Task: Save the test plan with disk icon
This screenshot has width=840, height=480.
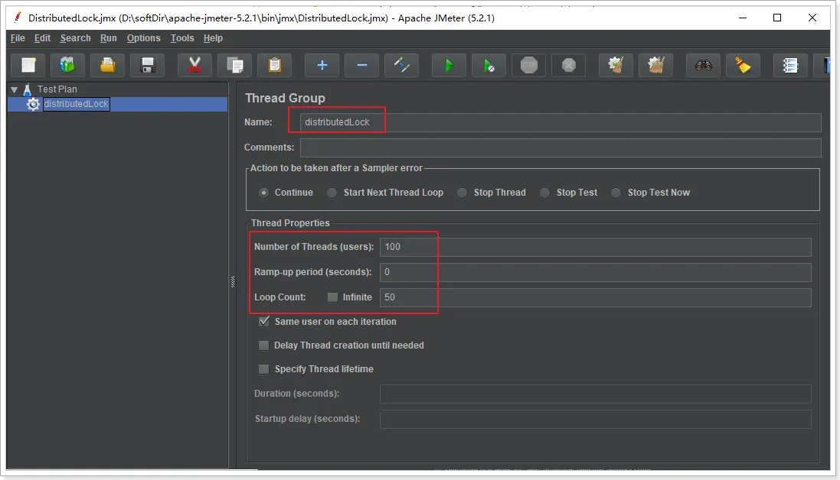Action: (147, 65)
